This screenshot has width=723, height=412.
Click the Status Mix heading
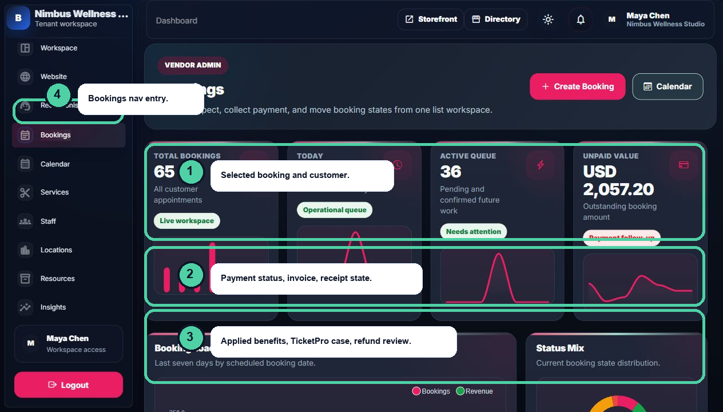tap(560, 348)
